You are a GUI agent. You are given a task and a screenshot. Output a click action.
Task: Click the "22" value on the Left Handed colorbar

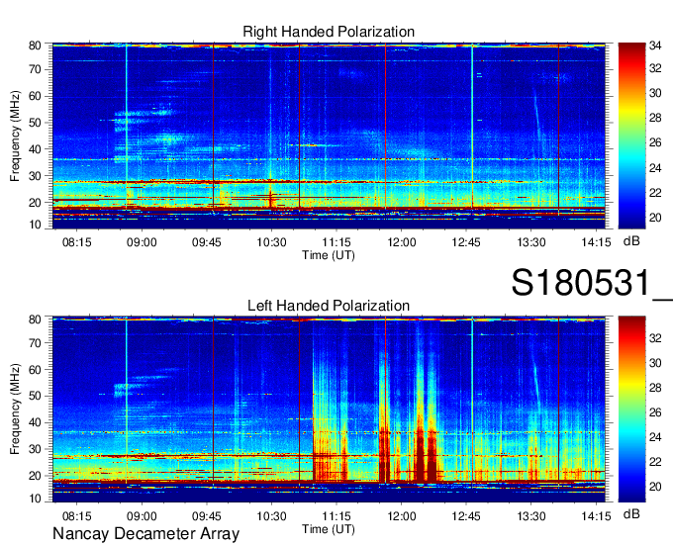(x=655, y=462)
